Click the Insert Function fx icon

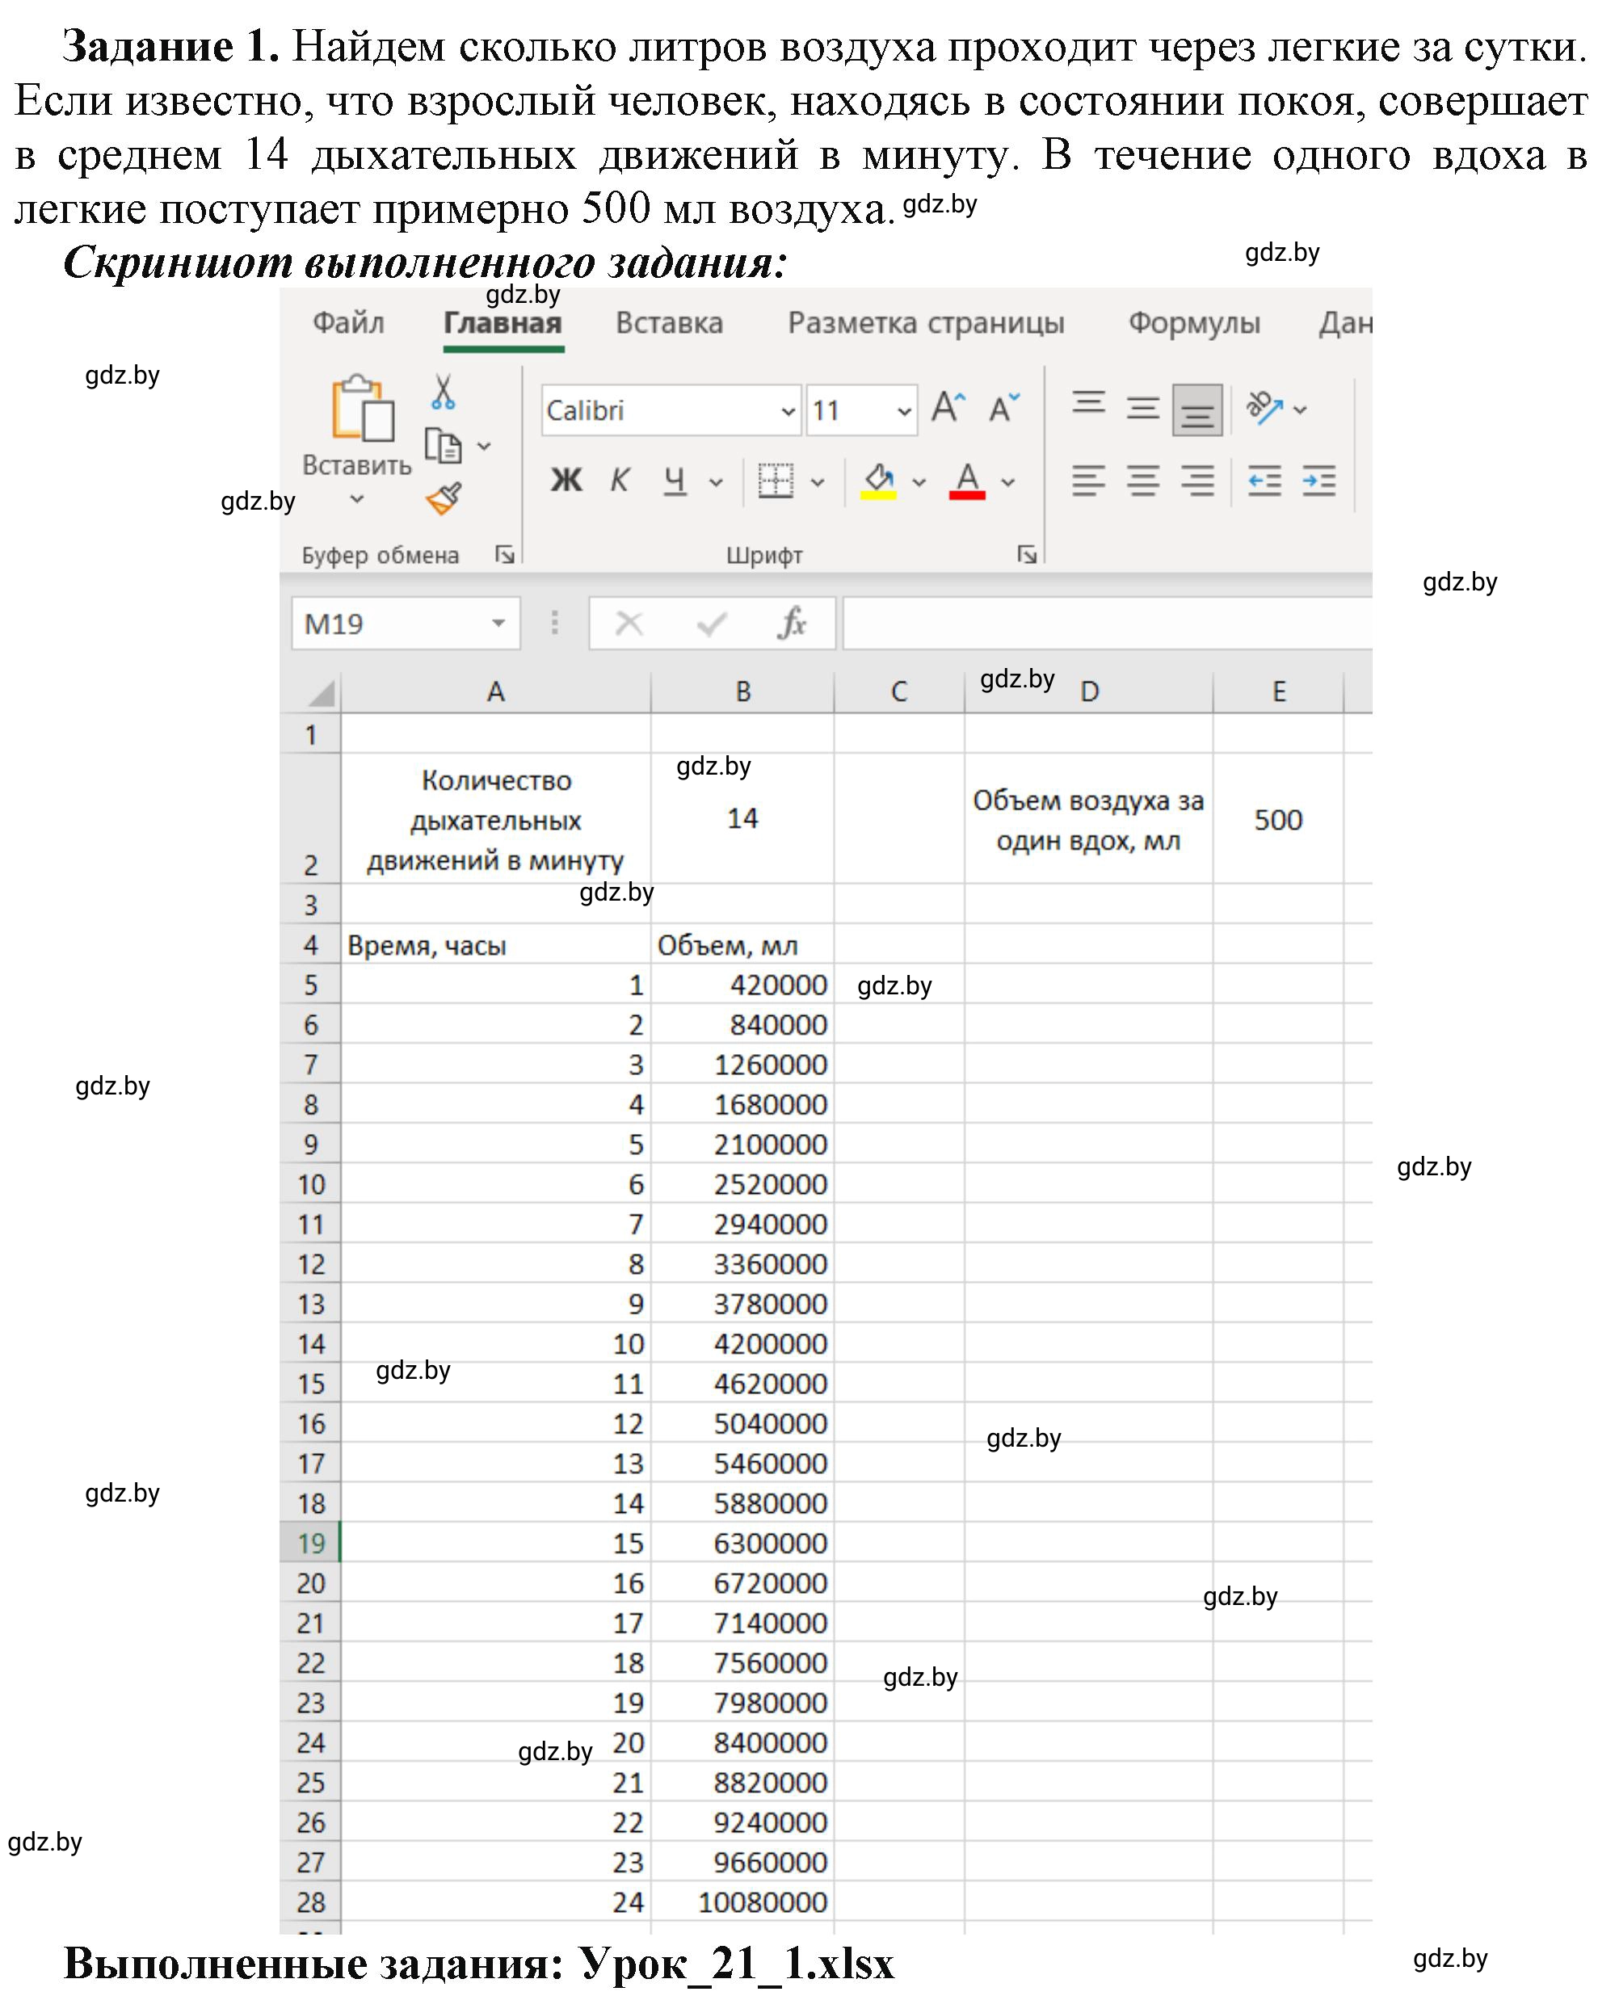point(793,623)
